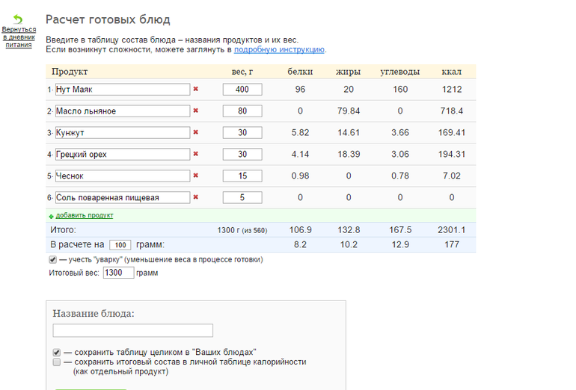
Task: Click the green back arrow icon
Action: (18, 19)
